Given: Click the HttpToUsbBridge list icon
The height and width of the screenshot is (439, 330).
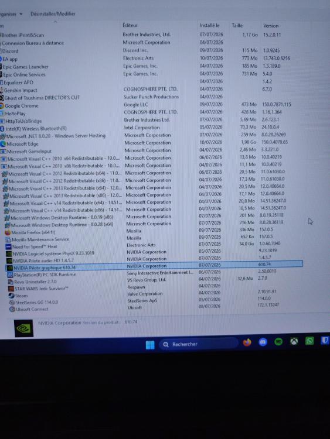Looking at the screenshot, I should 2,121.
